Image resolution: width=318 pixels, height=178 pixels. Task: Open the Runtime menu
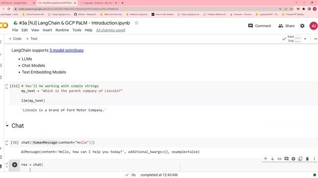[x=62, y=30]
